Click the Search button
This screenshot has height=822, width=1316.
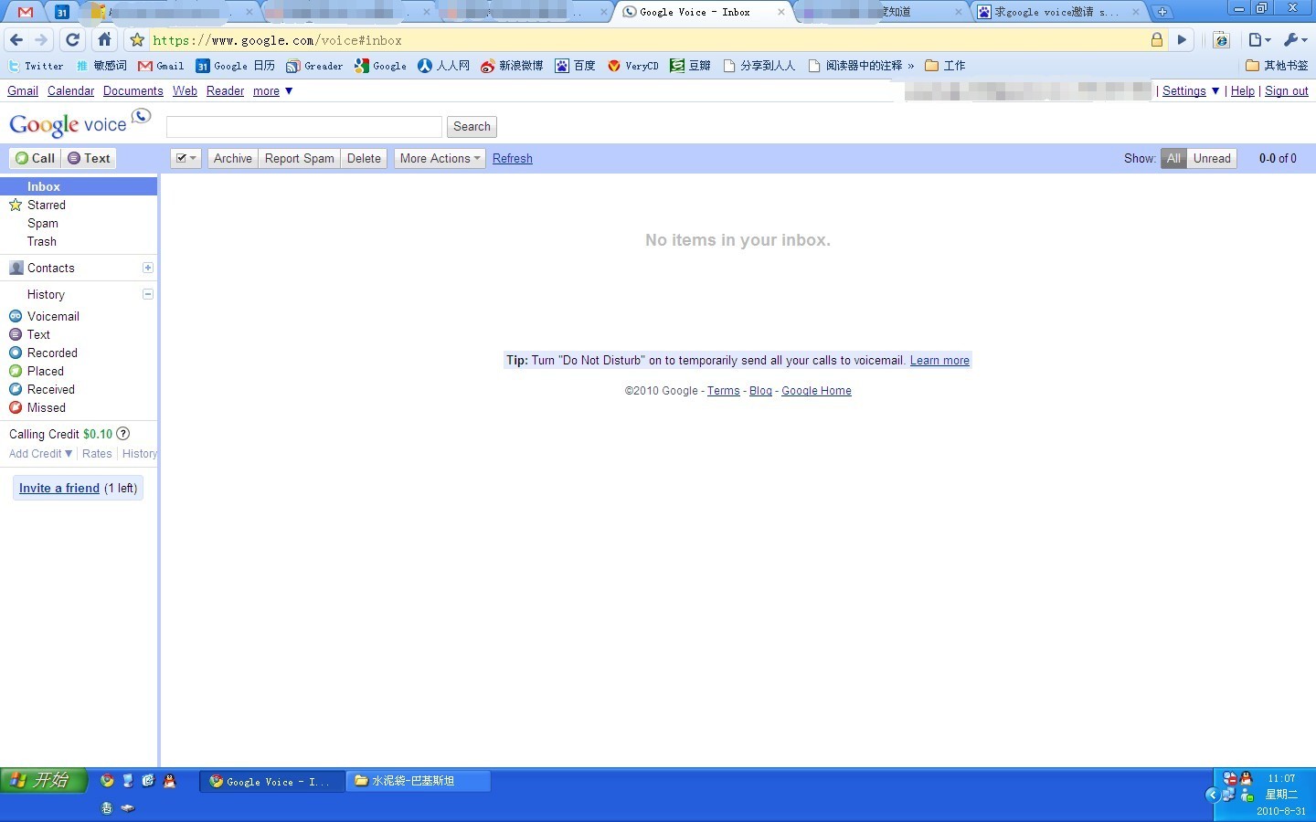472,127
